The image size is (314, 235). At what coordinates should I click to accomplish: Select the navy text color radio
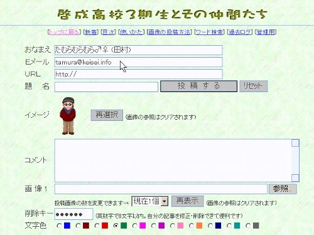coord(210,226)
